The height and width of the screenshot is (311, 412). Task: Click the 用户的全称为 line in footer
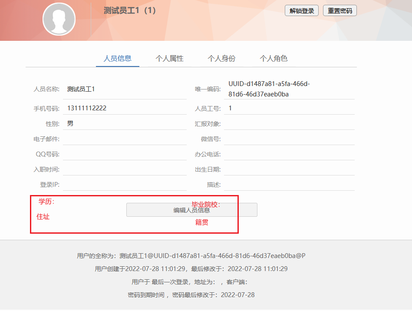point(191,256)
